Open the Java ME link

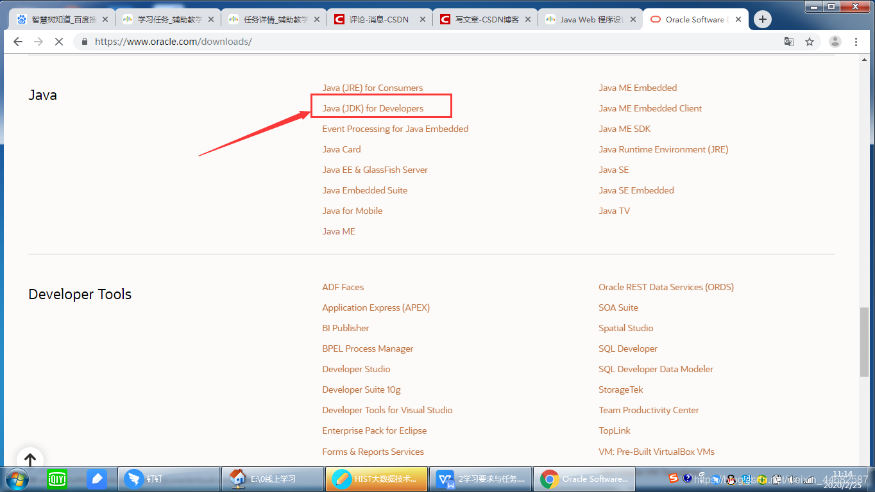click(x=339, y=231)
